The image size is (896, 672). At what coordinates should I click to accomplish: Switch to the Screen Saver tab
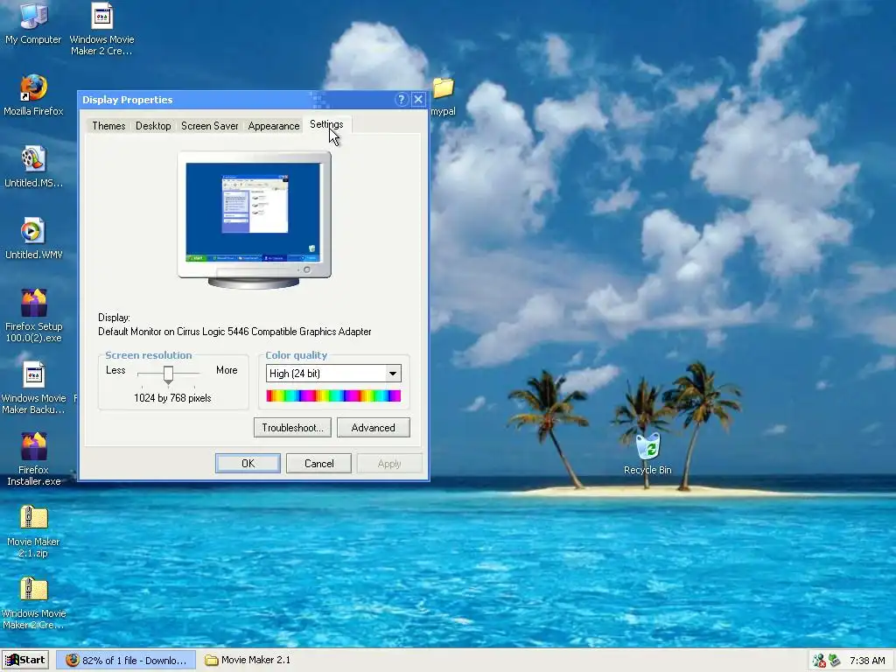tap(210, 126)
